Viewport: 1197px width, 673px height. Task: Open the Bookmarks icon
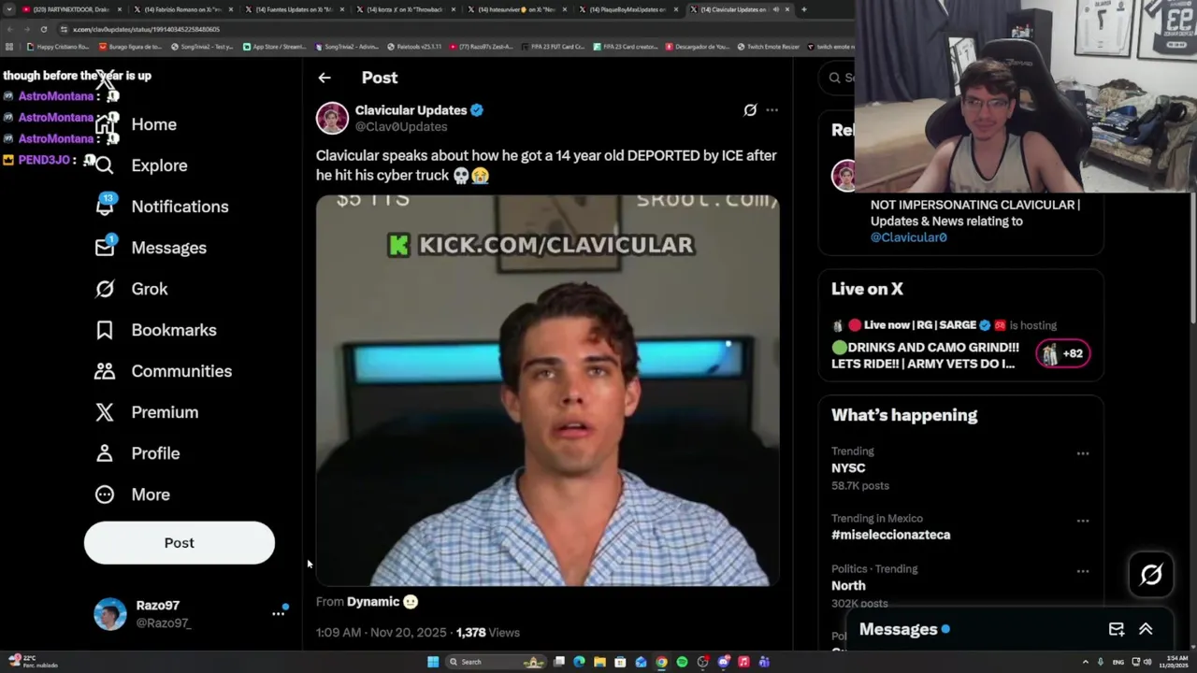click(105, 330)
